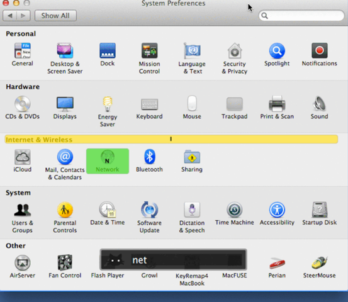The width and height of the screenshot is (348, 302).
Task: Click the 'Personal' section heading
Action: pos(21,34)
